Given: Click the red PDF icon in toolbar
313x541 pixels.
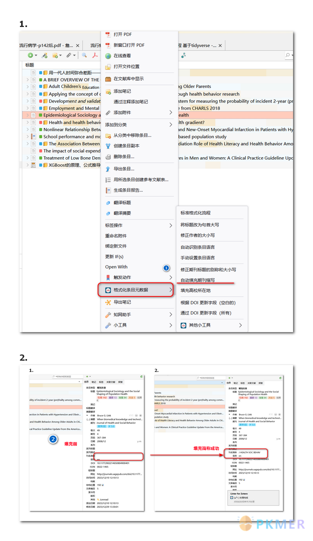Looking at the screenshot, I should click(x=95, y=56).
